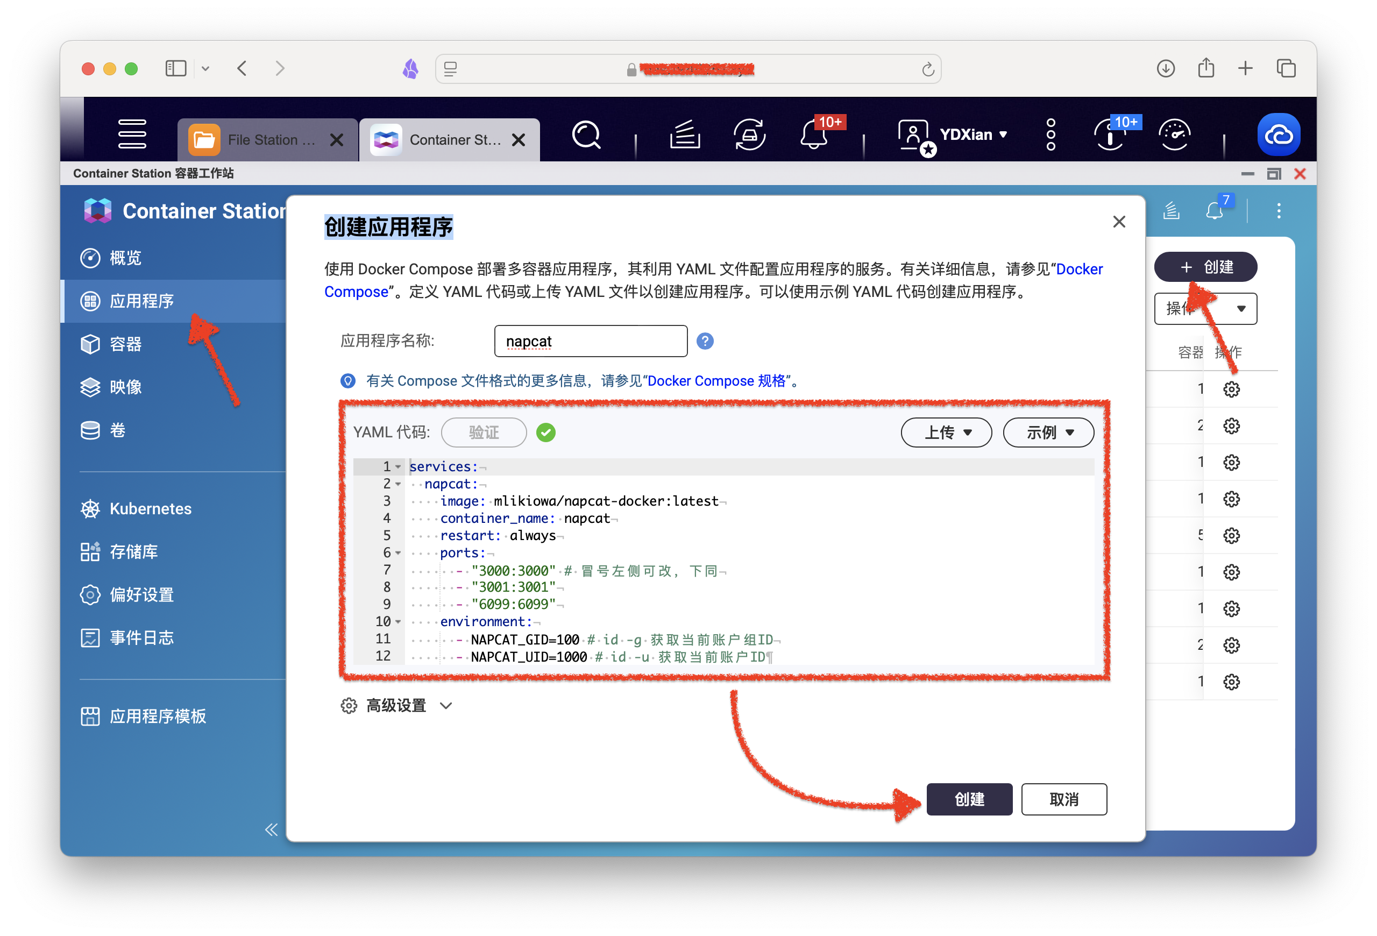Open the Docker Compose link in description

point(713,280)
